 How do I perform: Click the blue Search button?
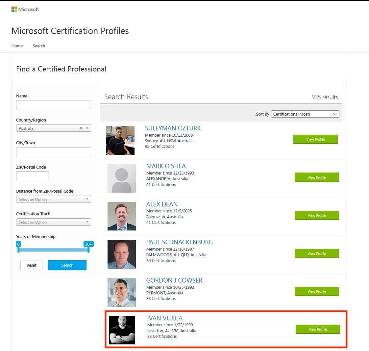[67, 265]
